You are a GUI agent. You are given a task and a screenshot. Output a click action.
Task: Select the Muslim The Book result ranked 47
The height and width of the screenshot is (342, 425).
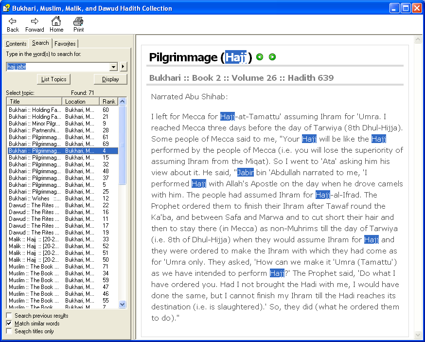63,287
